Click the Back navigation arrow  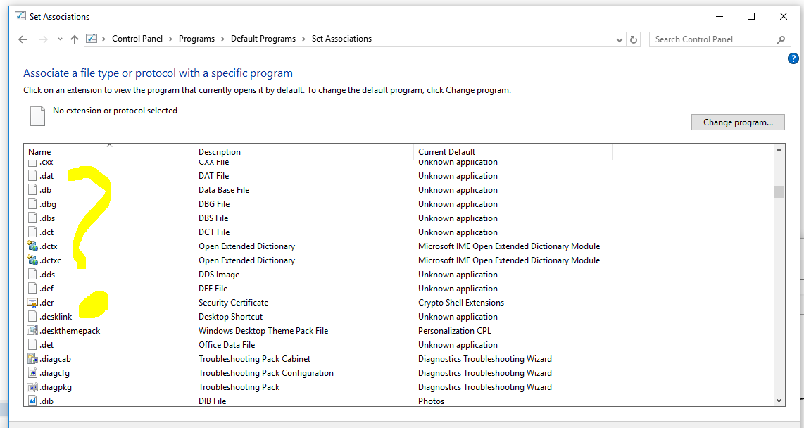tap(23, 39)
